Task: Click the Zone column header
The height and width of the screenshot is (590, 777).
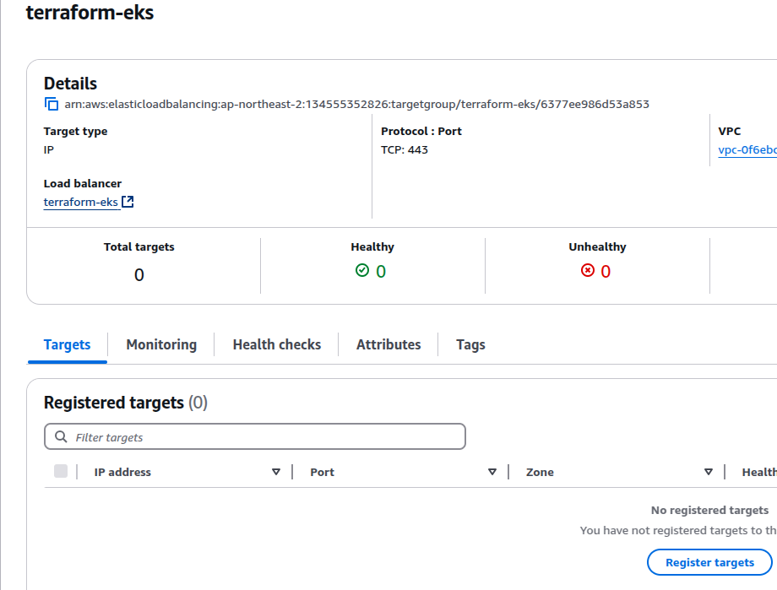Action: click(540, 472)
